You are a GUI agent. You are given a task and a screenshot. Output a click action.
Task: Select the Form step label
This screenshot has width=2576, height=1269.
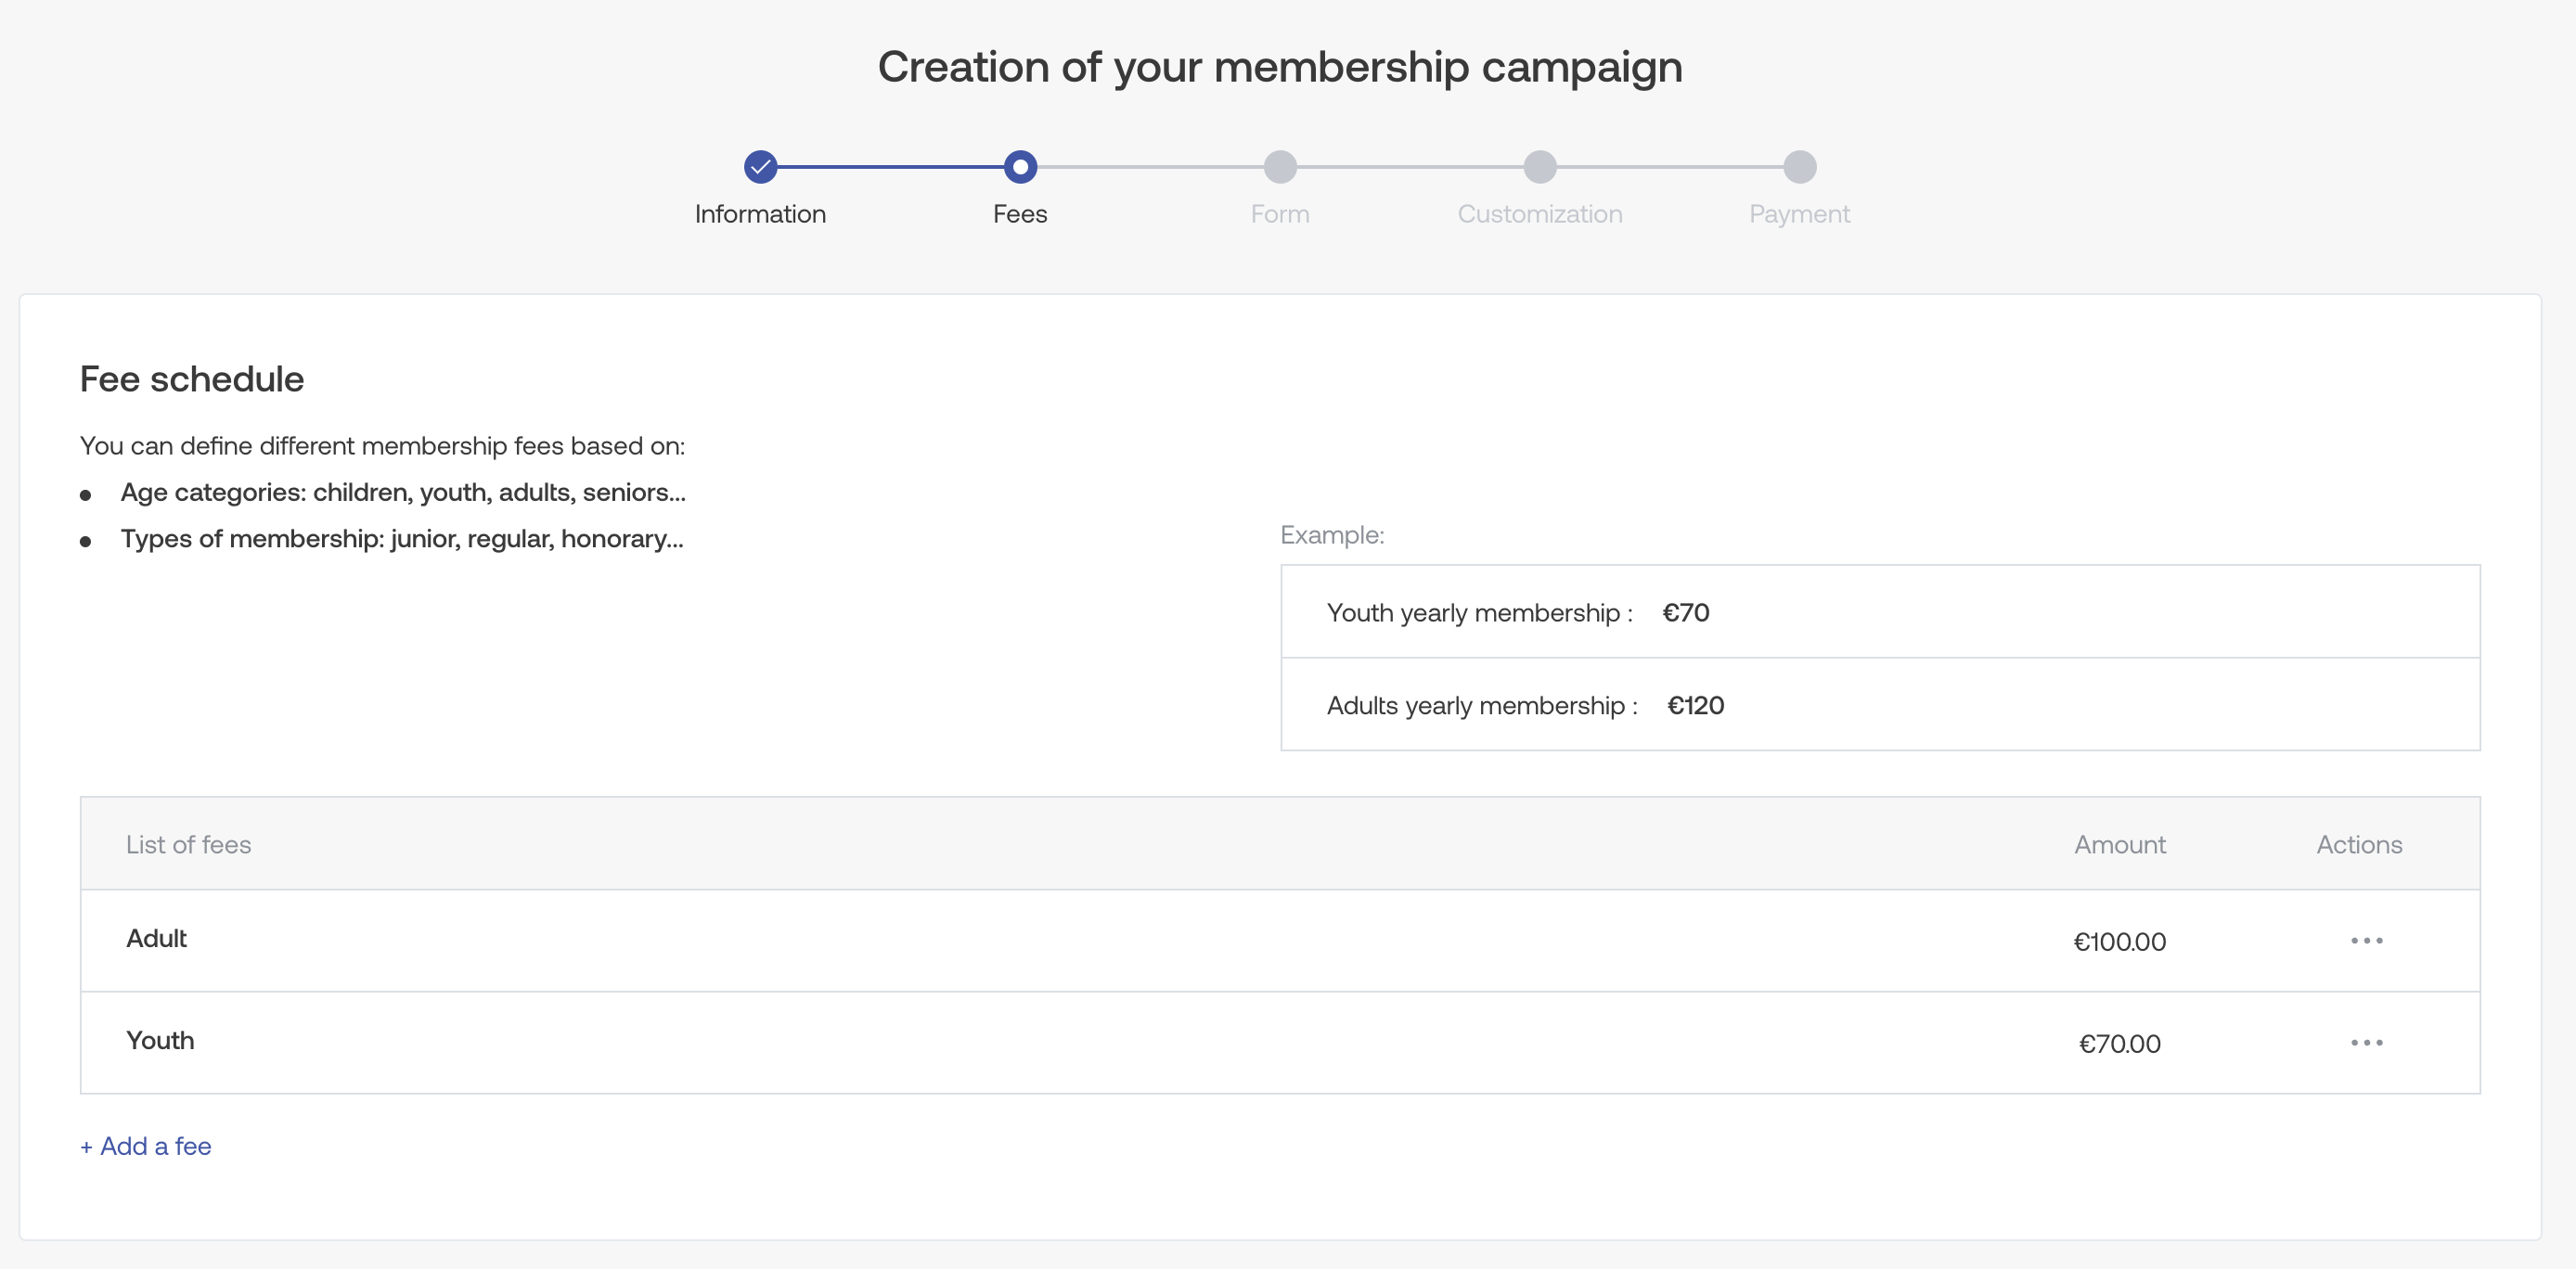[x=1280, y=214]
